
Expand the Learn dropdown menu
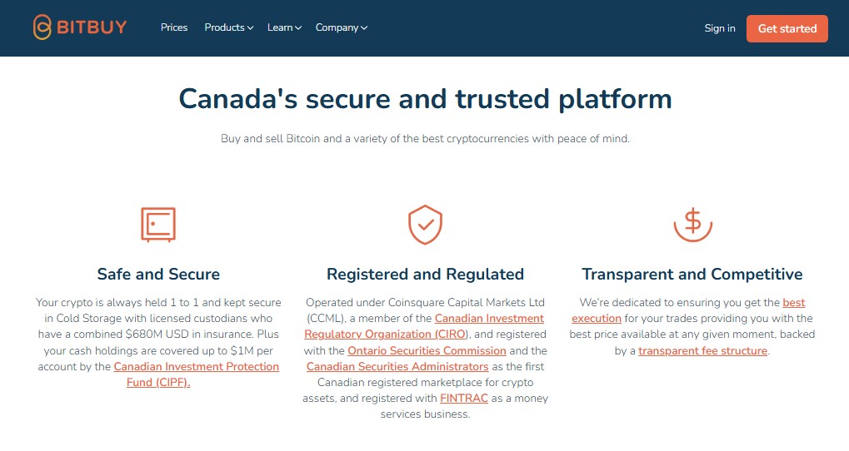coord(284,27)
